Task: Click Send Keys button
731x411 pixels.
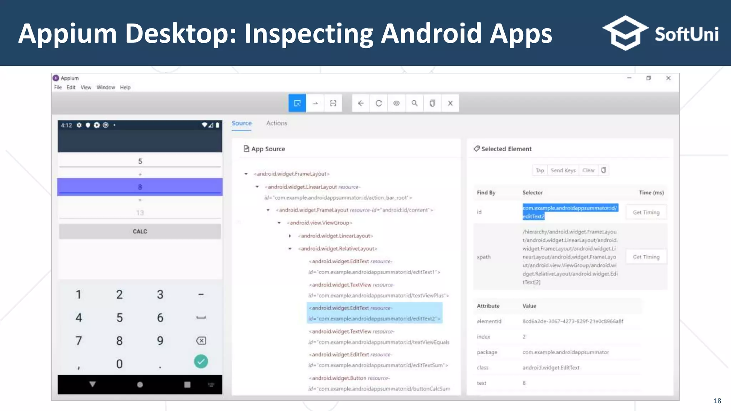Action: click(563, 170)
